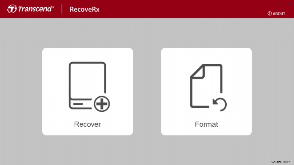
Task: Click the drive slot line on Recover icon
Action: (x=78, y=104)
